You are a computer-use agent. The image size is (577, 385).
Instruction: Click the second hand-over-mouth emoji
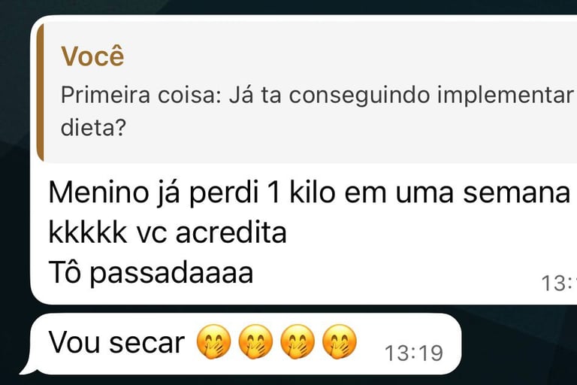point(255,342)
